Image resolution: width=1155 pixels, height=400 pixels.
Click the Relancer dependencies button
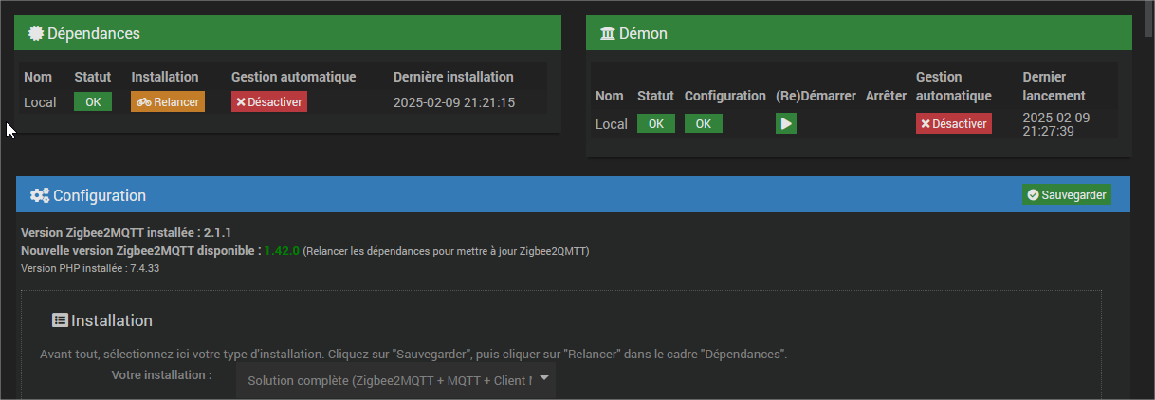point(168,101)
